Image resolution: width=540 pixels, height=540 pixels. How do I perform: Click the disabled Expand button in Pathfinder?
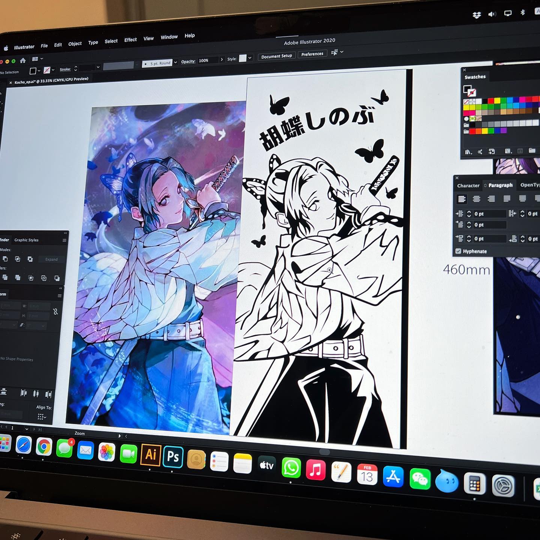[51, 259]
